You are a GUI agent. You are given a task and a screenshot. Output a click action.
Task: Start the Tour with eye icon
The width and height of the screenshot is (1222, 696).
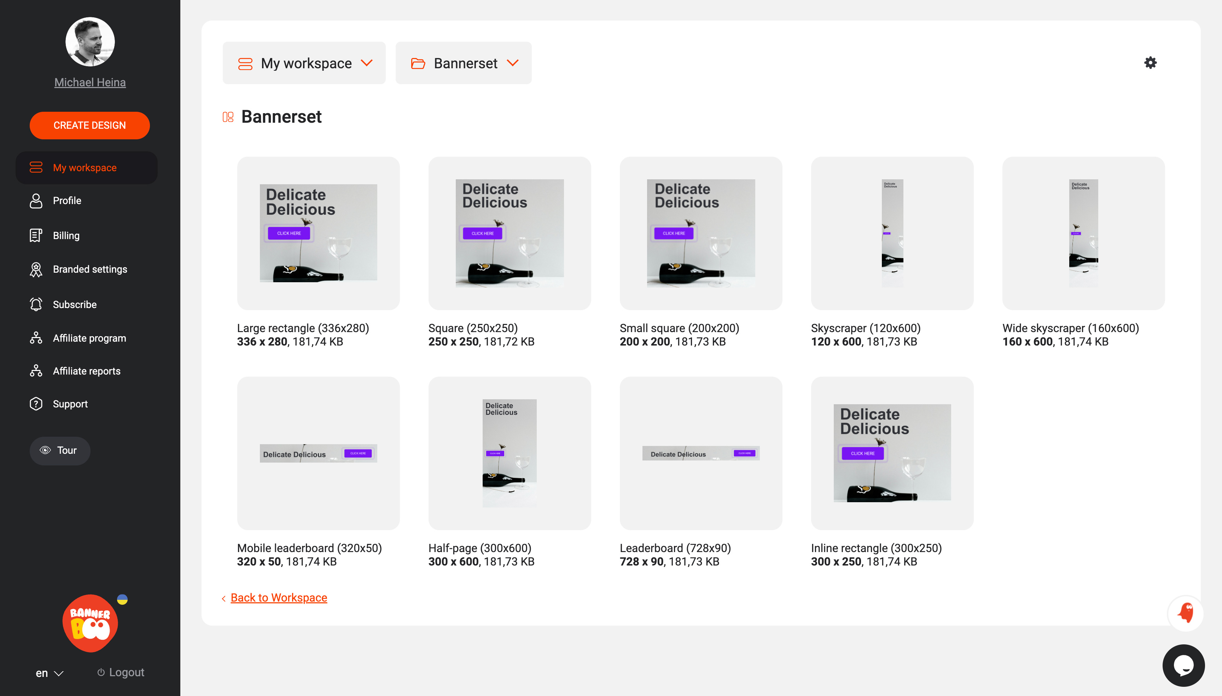pos(60,450)
